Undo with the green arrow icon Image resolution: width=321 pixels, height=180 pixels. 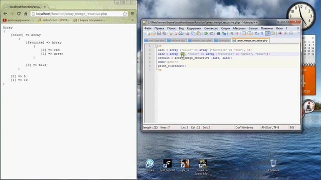pos(206,33)
